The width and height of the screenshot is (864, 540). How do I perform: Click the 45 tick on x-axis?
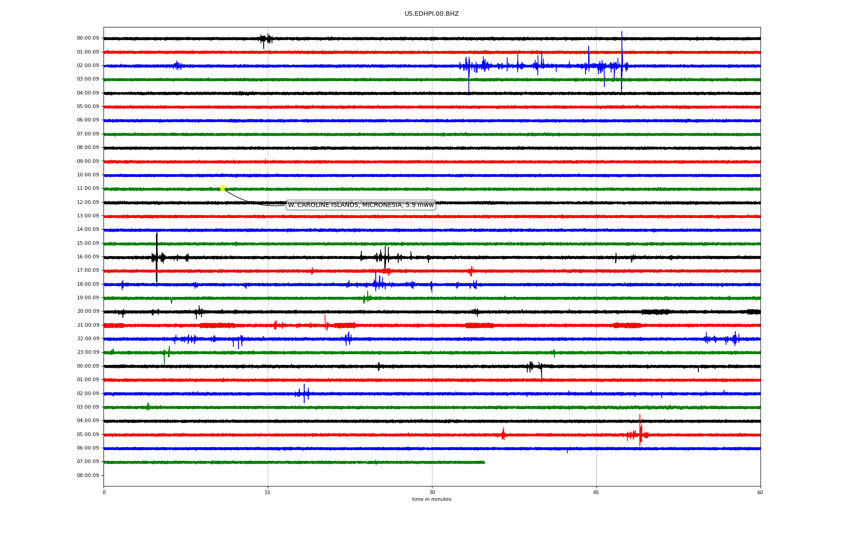pos(596,493)
